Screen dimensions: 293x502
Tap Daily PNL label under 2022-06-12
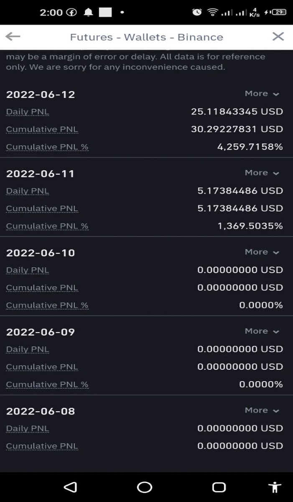click(x=28, y=112)
